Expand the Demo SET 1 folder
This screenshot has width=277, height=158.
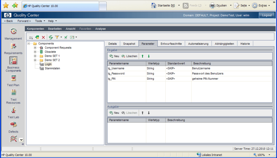click(x=35, y=56)
